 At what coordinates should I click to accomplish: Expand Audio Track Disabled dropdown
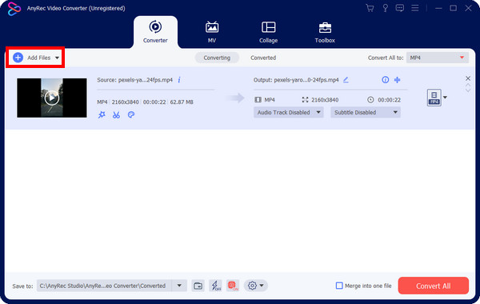(x=288, y=112)
